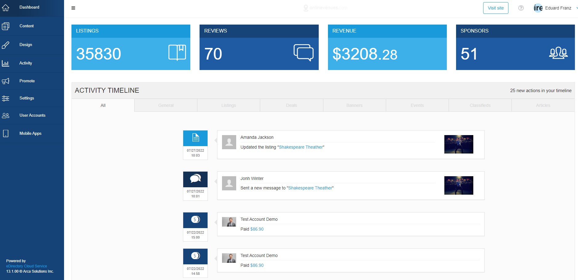Switch to the Listings timeline tab
Viewport: 578px width, 280px height.
point(228,105)
